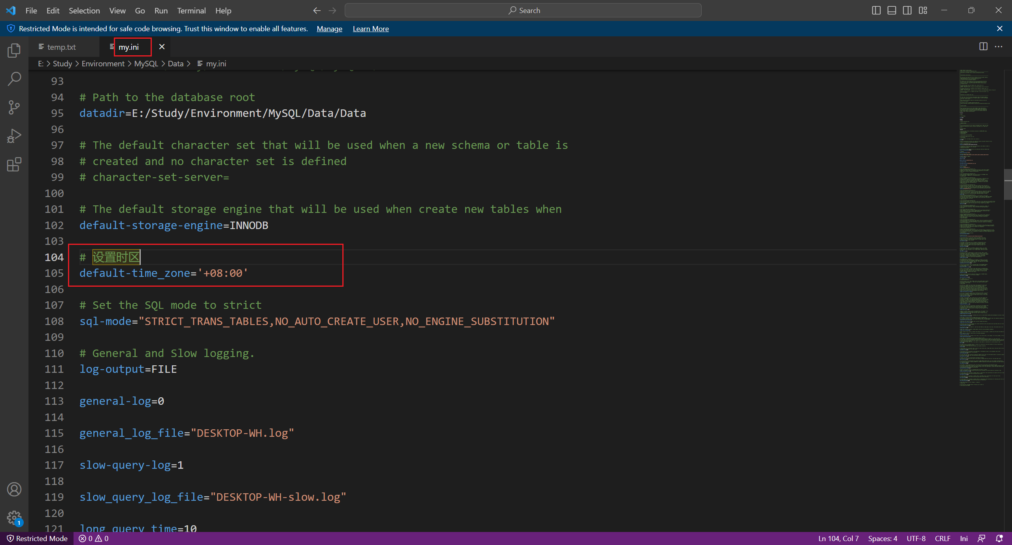The width and height of the screenshot is (1012, 545).
Task: Click the datadir key on line 95
Action: 102,113
